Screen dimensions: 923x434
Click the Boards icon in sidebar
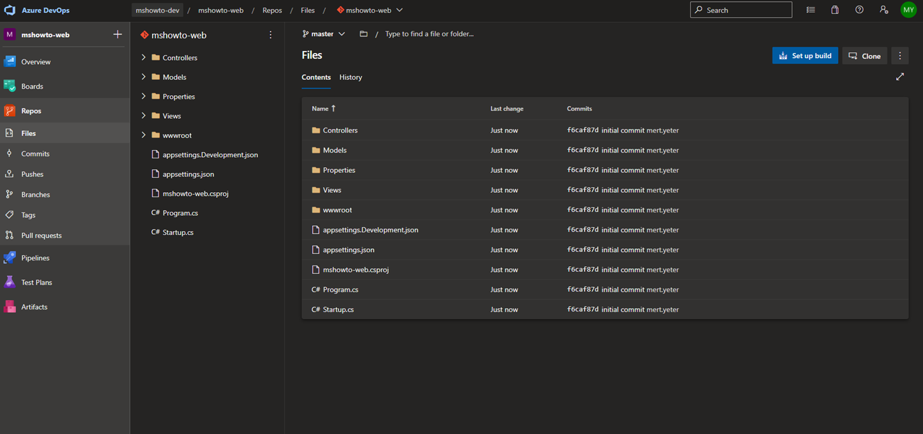pos(10,86)
